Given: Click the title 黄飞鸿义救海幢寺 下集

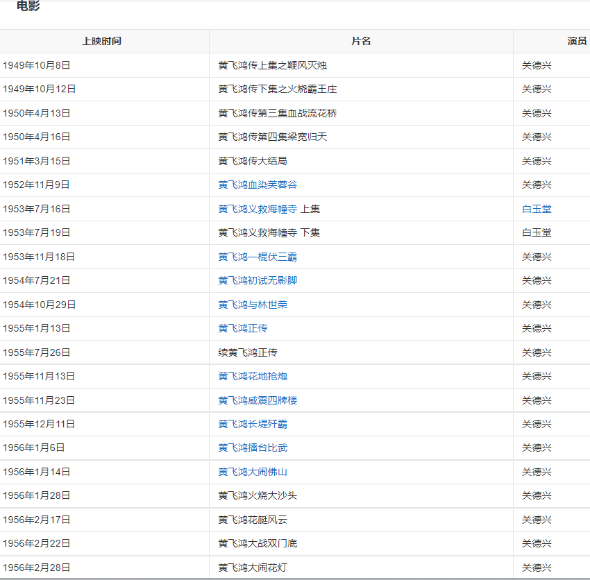Looking at the screenshot, I should point(269,232).
